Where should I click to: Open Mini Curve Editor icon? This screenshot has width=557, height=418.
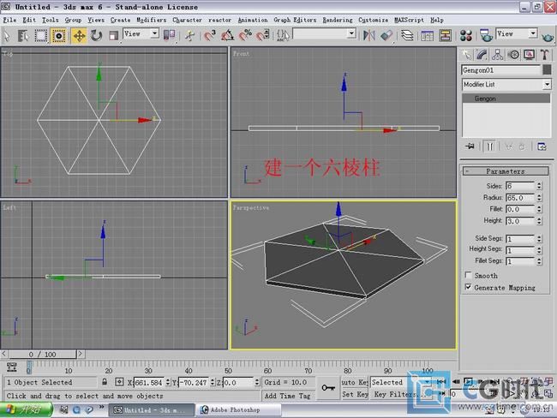(12, 367)
